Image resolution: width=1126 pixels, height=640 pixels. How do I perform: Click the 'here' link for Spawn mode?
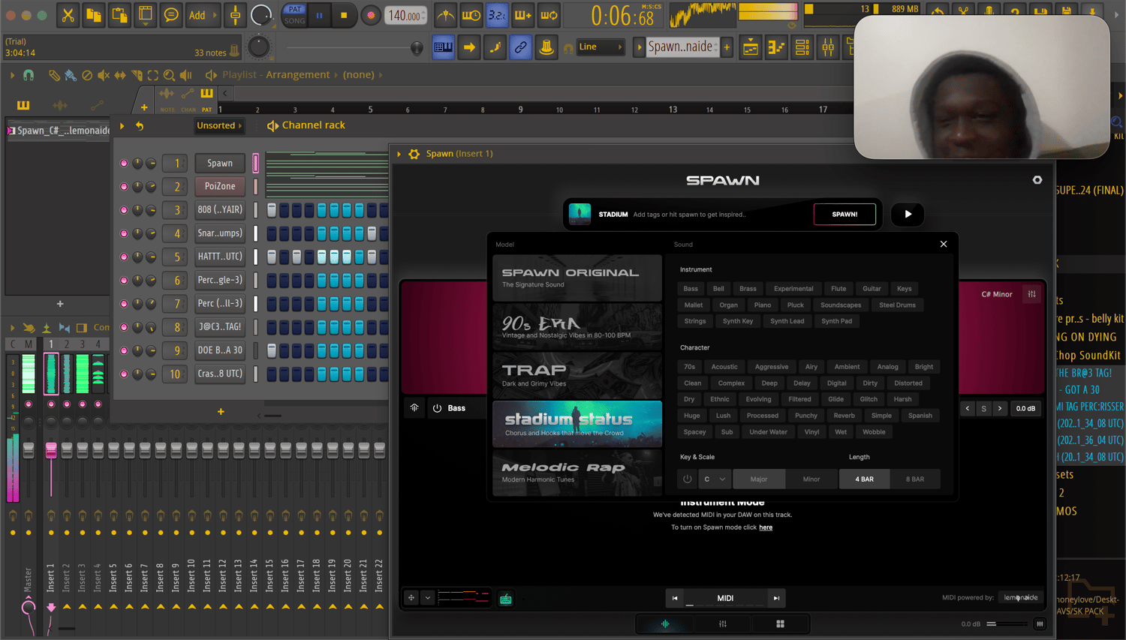tap(766, 527)
